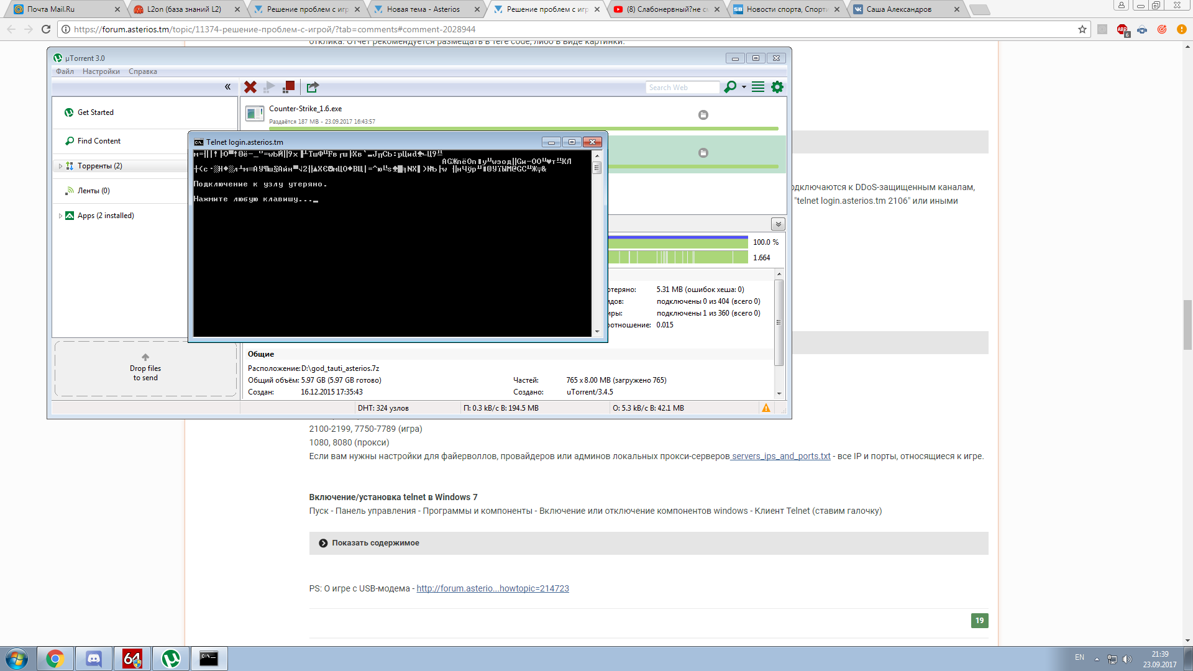Switch to L2on (база знаний L2) tab
The height and width of the screenshot is (671, 1193).
[x=185, y=9]
